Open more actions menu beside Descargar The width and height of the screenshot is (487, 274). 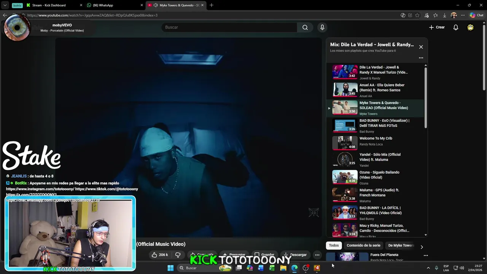click(317, 255)
